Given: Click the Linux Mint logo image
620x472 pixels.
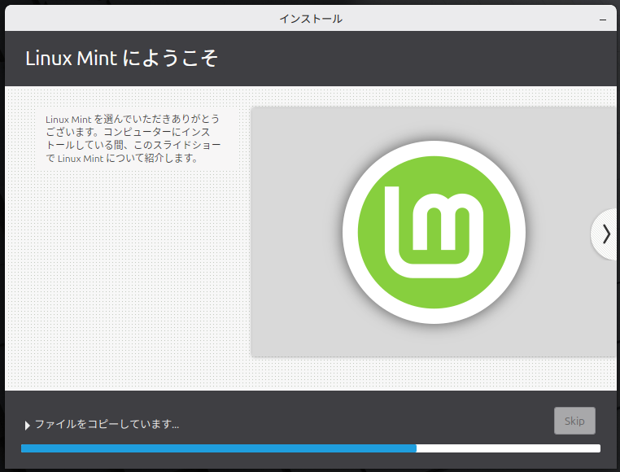Looking at the screenshot, I should (434, 232).
